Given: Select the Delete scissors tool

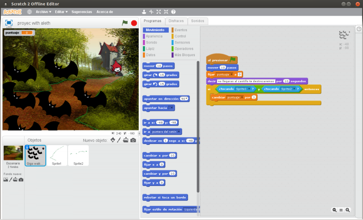Looking at the screenshot, I should [x=151, y=12].
